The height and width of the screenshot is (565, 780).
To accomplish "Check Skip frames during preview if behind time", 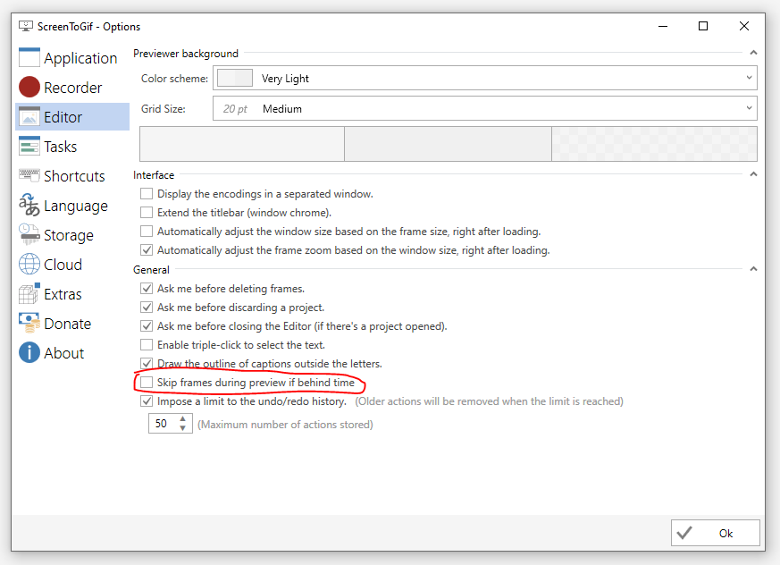I will point(147,383).
